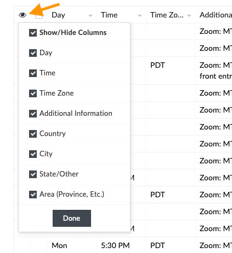The width and height of the screenshot is (232, 253).
Task: Expand the Time Zone column dropdown arrow
Action: (189, 16)
